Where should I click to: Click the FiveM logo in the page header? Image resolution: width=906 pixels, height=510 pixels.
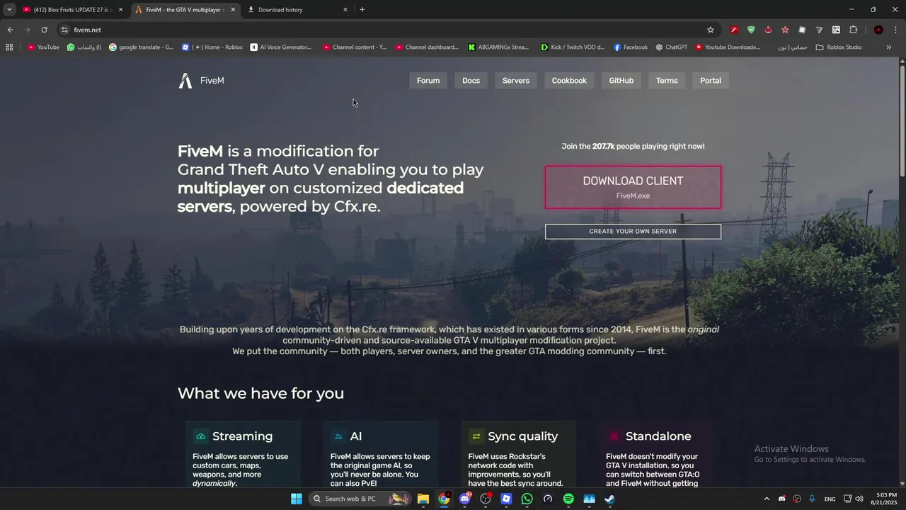[201, 81]
